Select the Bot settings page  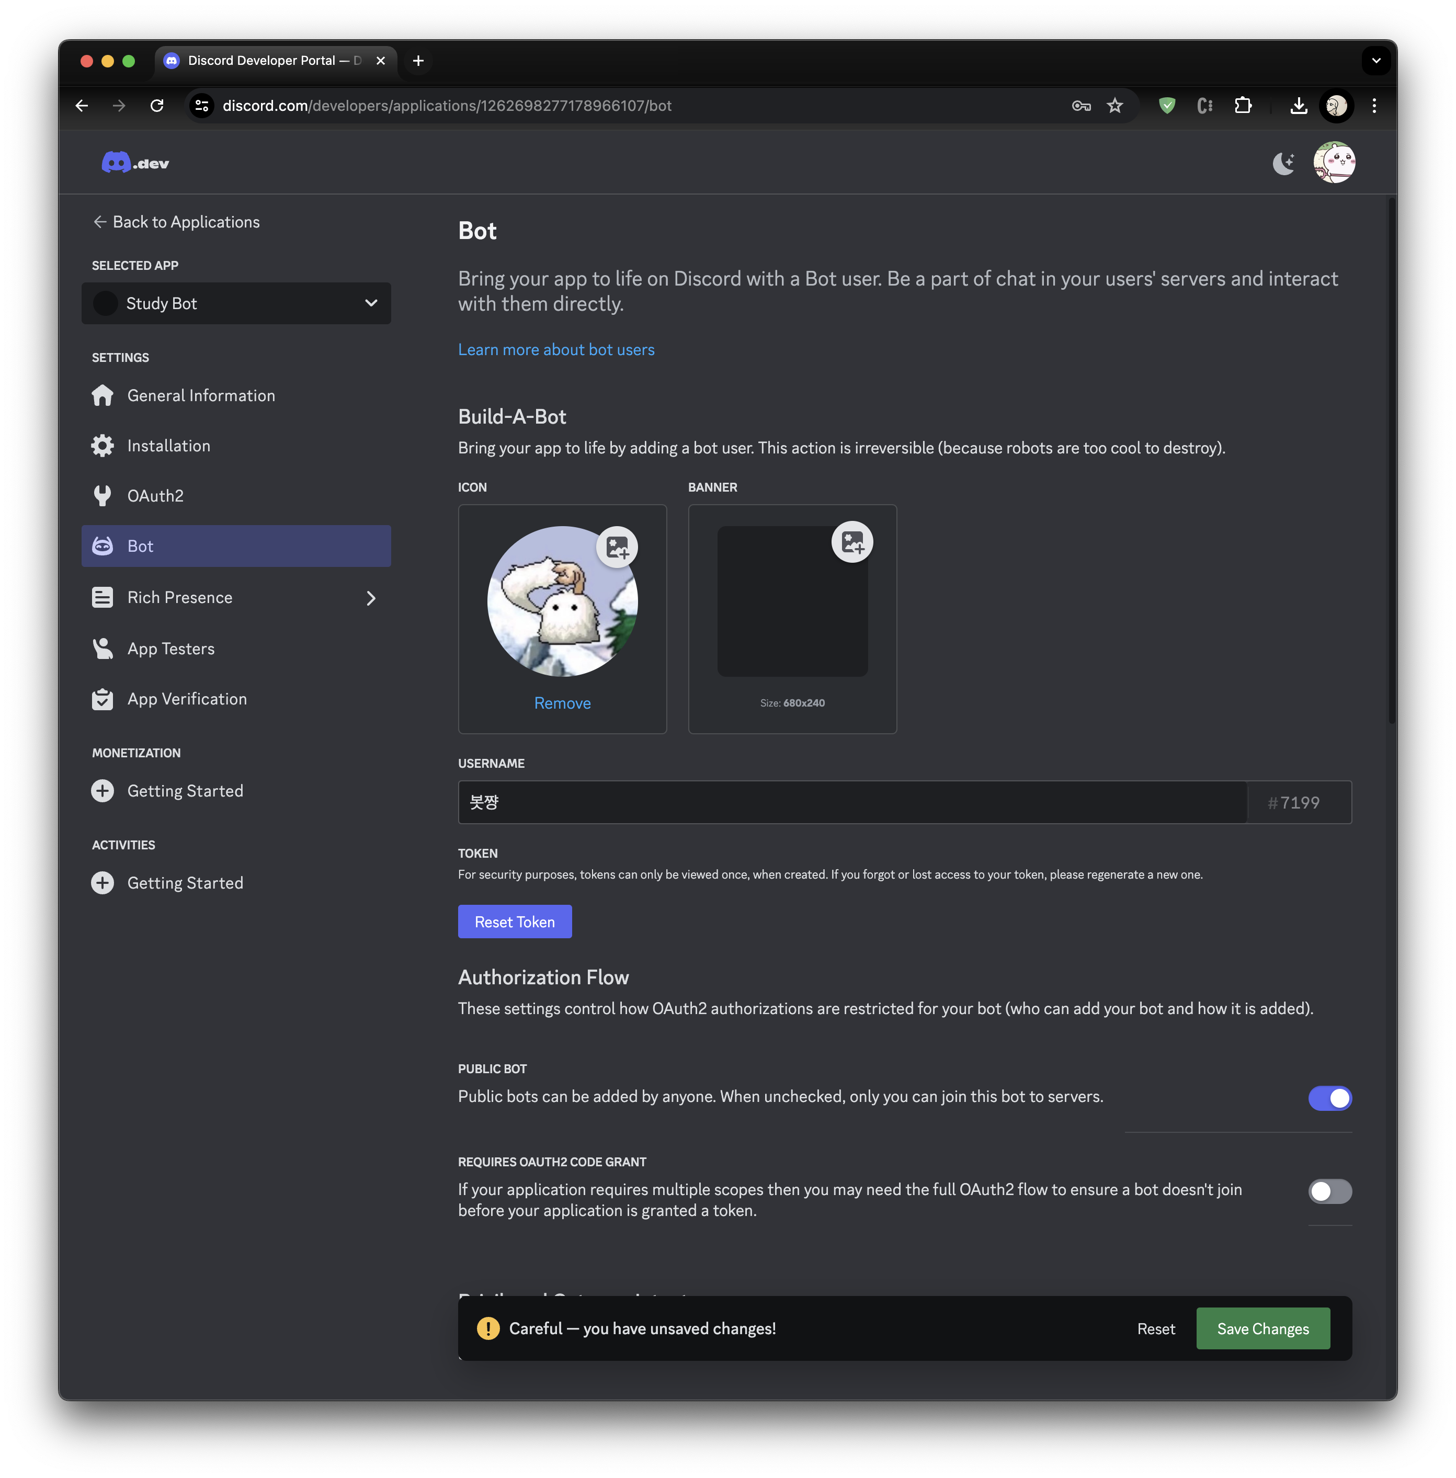coord(236,546)
